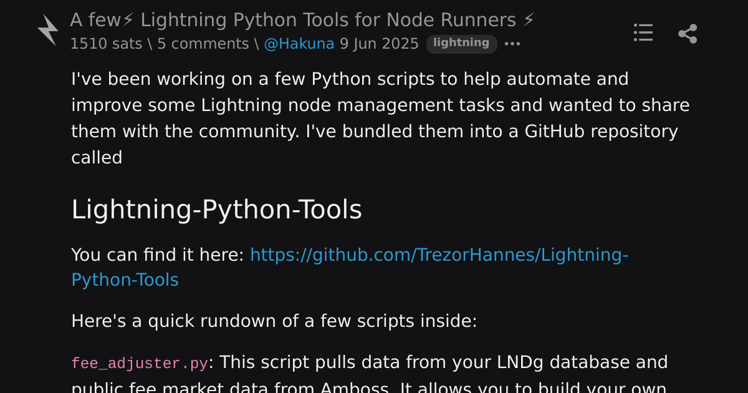Click the fee_adjuster.py code text
Image resolution: width=748 pixels, height=393 pixels.
(x=140, y=363)
